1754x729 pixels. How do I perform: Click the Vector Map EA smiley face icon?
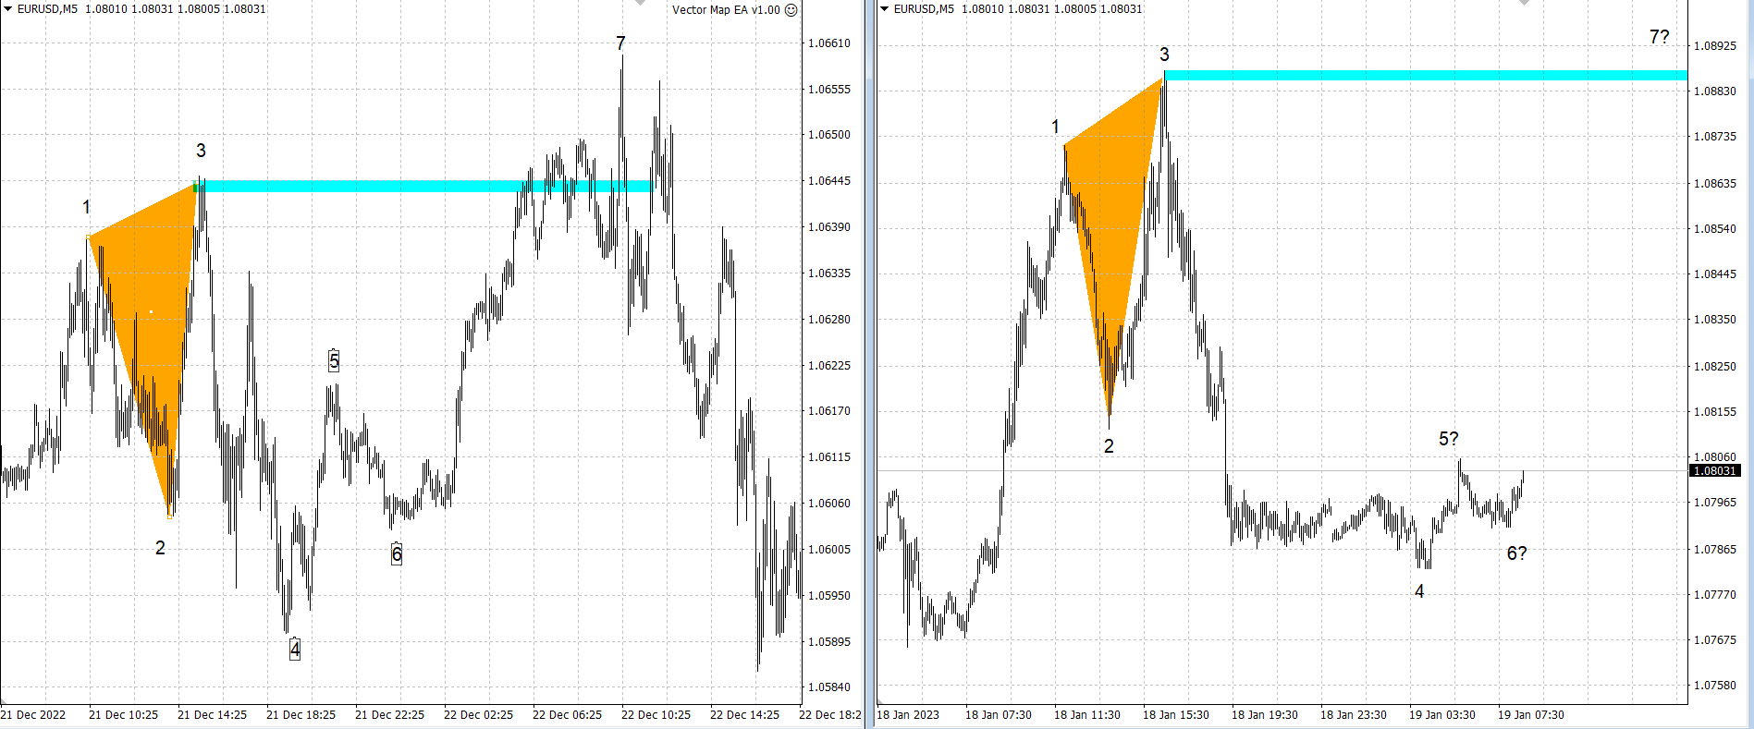[x=791, y=10]
